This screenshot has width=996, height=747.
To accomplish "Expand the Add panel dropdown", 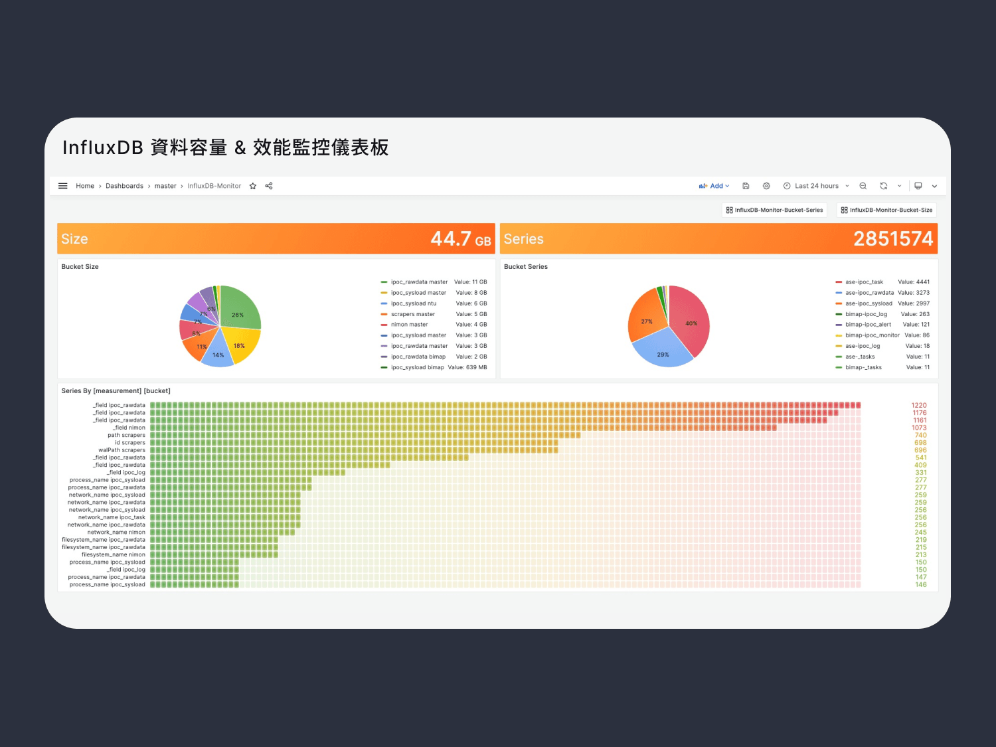I will (714, 186).
